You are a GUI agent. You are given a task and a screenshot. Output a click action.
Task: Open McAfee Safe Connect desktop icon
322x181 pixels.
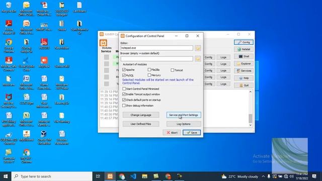(9, 64)
